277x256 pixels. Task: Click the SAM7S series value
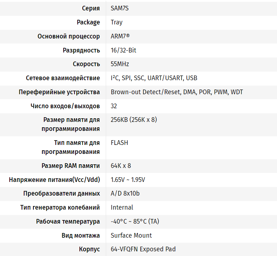click(x=119, y=8)
